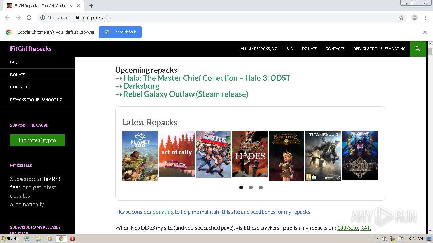Click the red Opera taskbar icon
This screenshot has height=243, width=433.
(72, 239)
